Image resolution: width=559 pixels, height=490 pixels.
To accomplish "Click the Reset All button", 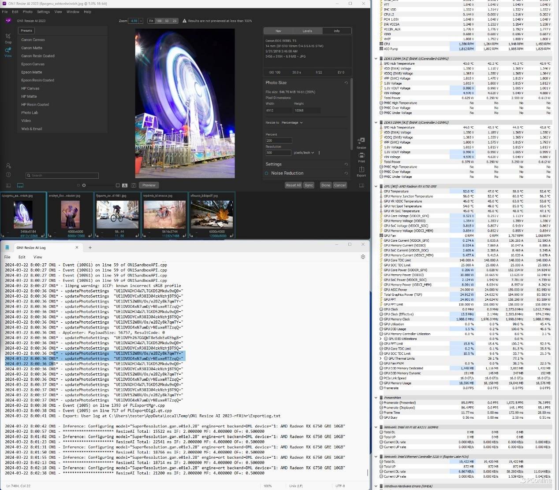I will coord(293,185).
